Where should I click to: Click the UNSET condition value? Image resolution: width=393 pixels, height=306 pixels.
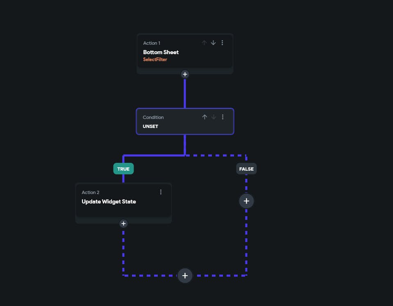tap(150, 126)
